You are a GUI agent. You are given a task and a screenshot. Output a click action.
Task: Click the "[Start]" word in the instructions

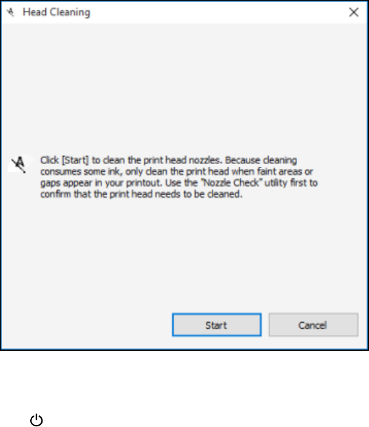[75, 160]
